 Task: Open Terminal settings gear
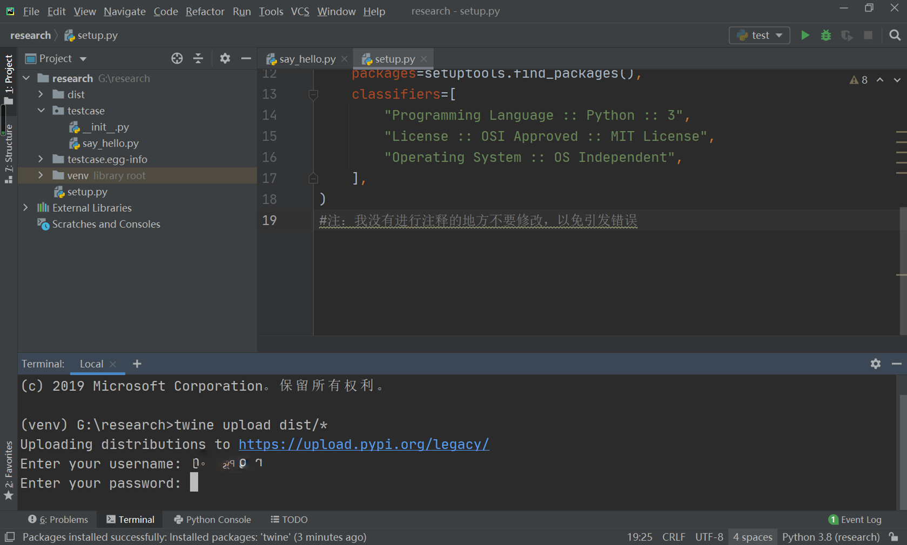tap(876, 364)
